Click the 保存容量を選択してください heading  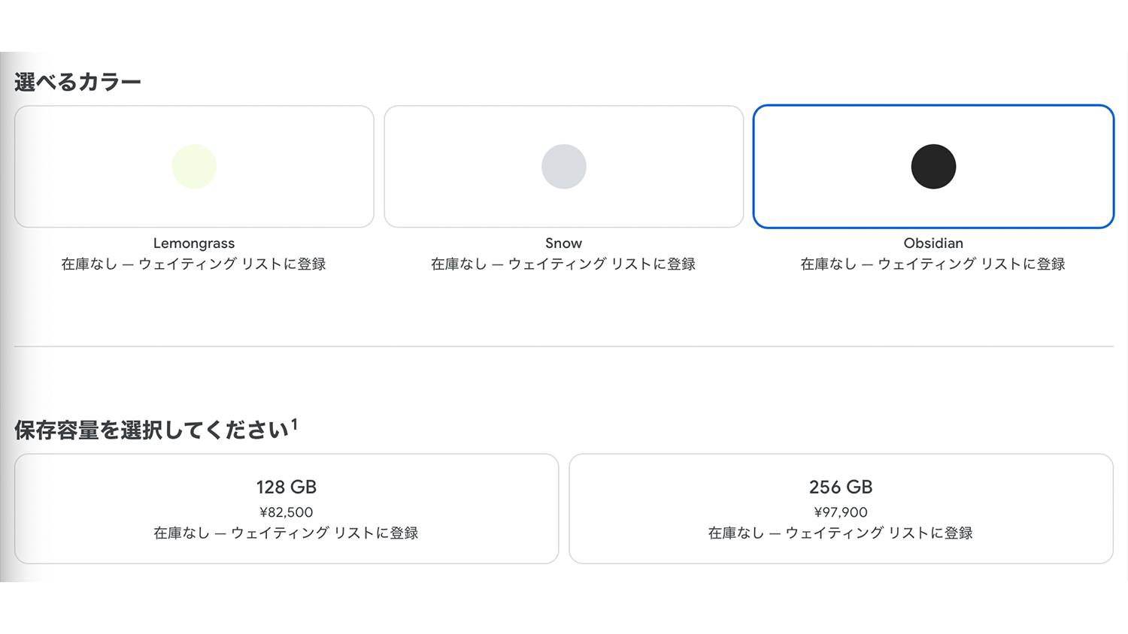(151, 430)
